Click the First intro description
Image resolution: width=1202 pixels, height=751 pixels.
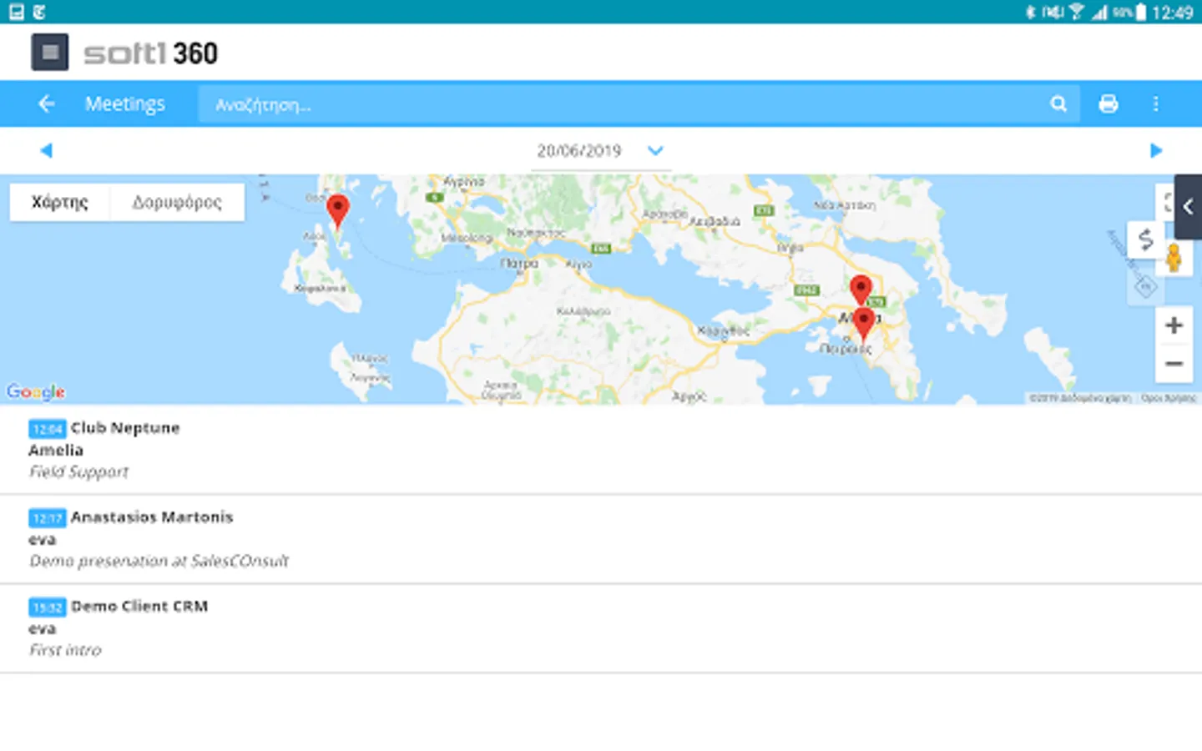(x=65, y=650)
